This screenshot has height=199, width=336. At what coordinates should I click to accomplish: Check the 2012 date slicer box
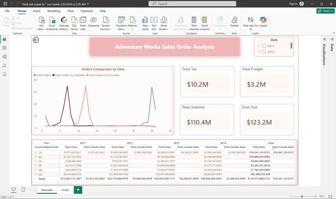(264, 52)
